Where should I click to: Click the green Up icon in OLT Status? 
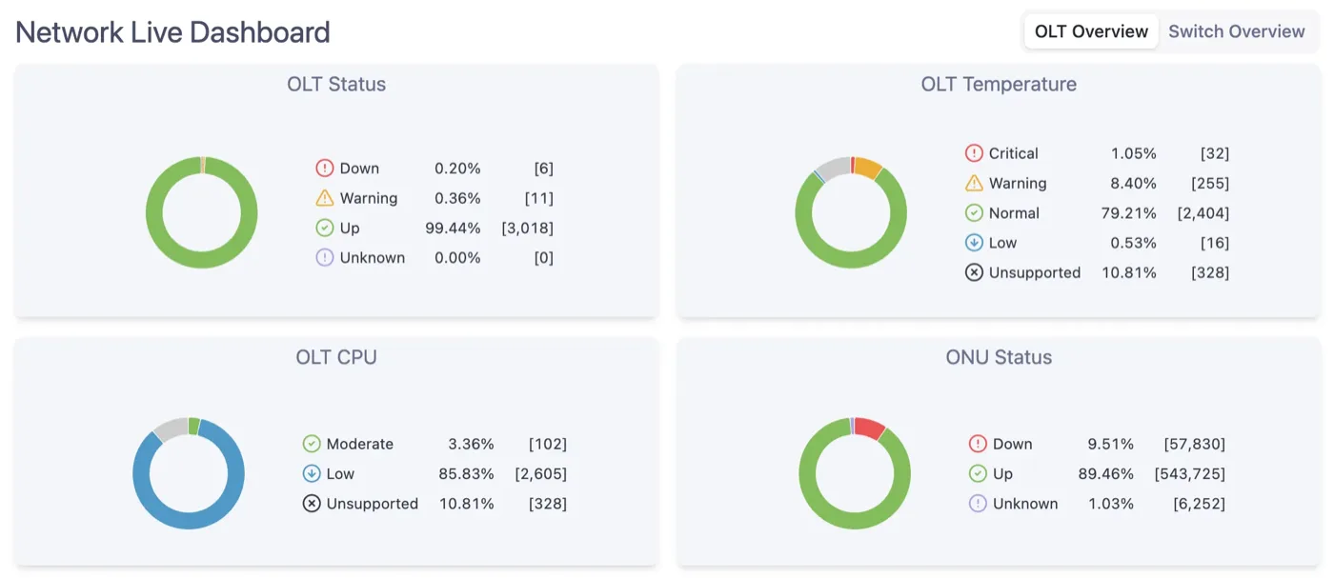click(325, 228)
